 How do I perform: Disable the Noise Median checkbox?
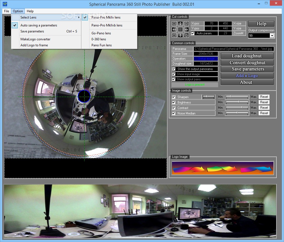[x=174, y=113]
